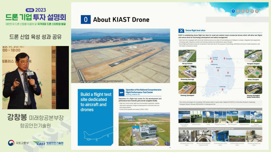Go to page indicator circle 4

(247, 11)
